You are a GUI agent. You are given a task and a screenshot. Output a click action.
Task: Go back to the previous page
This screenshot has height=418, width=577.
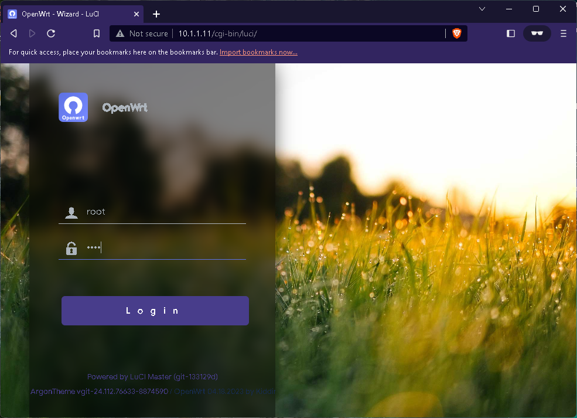pyautogui.click(x=13, y=33)
